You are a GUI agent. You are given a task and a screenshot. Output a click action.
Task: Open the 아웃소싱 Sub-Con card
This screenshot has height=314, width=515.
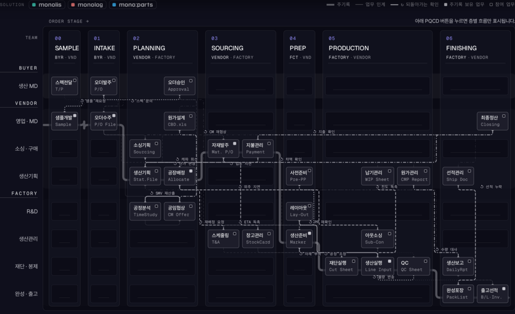(x=377, y=239)
